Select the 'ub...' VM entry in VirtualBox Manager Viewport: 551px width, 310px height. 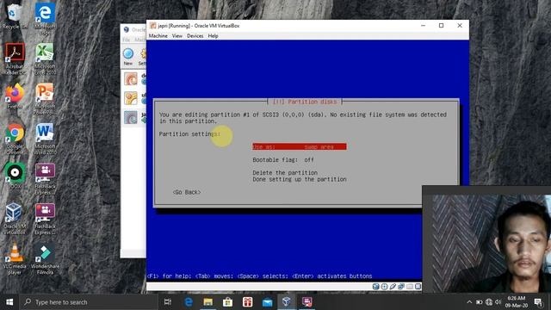click(x=134, y=98)
